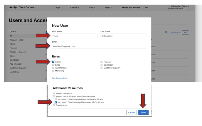
Task: Open the Reports tab
Action: (x=109, y=8)
